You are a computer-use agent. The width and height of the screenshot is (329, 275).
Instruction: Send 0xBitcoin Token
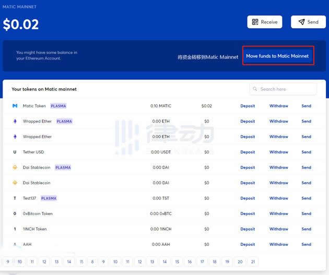[307, 213]
